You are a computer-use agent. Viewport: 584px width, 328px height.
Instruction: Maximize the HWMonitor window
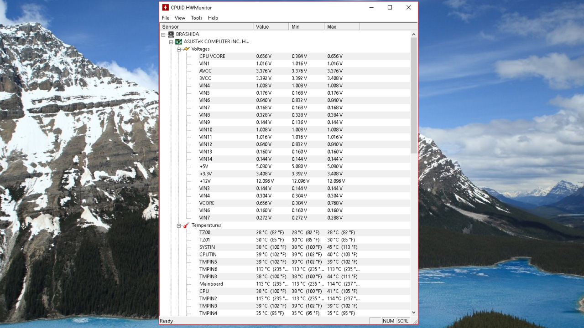(x=390, y=7)
